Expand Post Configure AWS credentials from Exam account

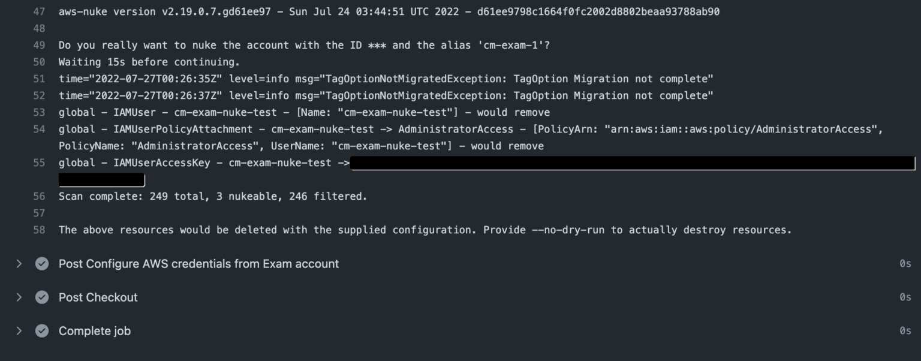tap(18, 263)
